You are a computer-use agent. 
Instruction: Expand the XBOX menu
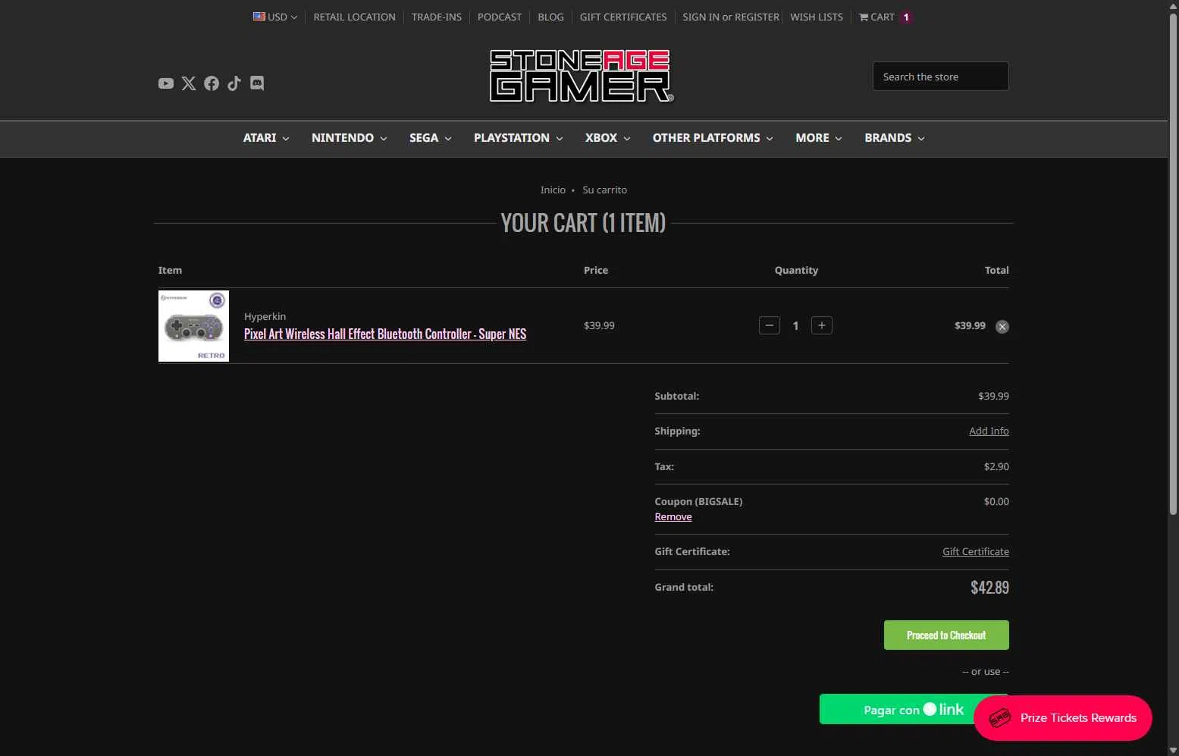point(608,138)
